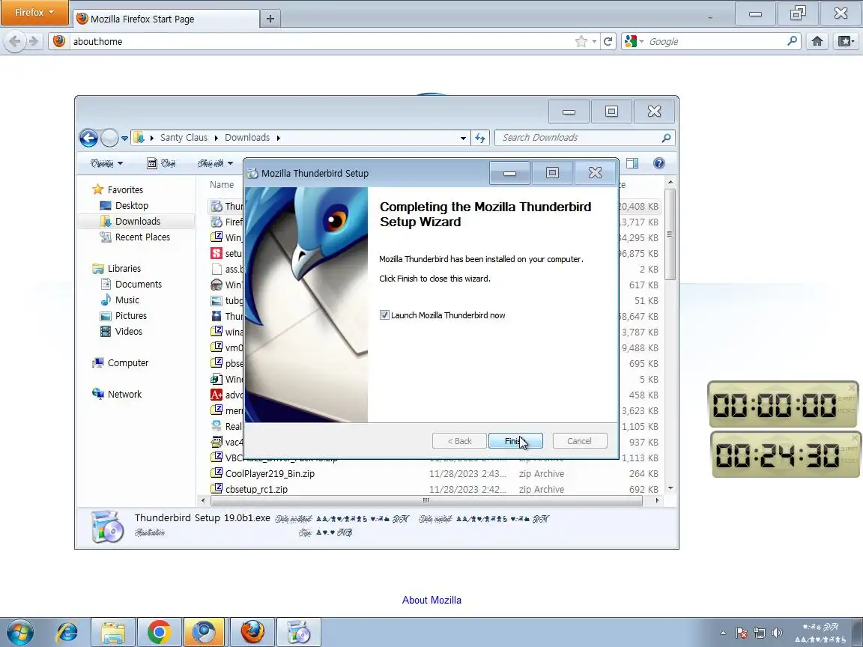
Task: Click the Explorer back navigation button
Action: 88,138
